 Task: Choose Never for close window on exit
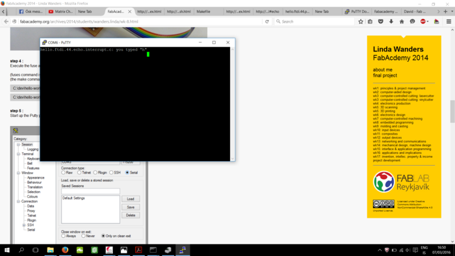tap(83, 236)
